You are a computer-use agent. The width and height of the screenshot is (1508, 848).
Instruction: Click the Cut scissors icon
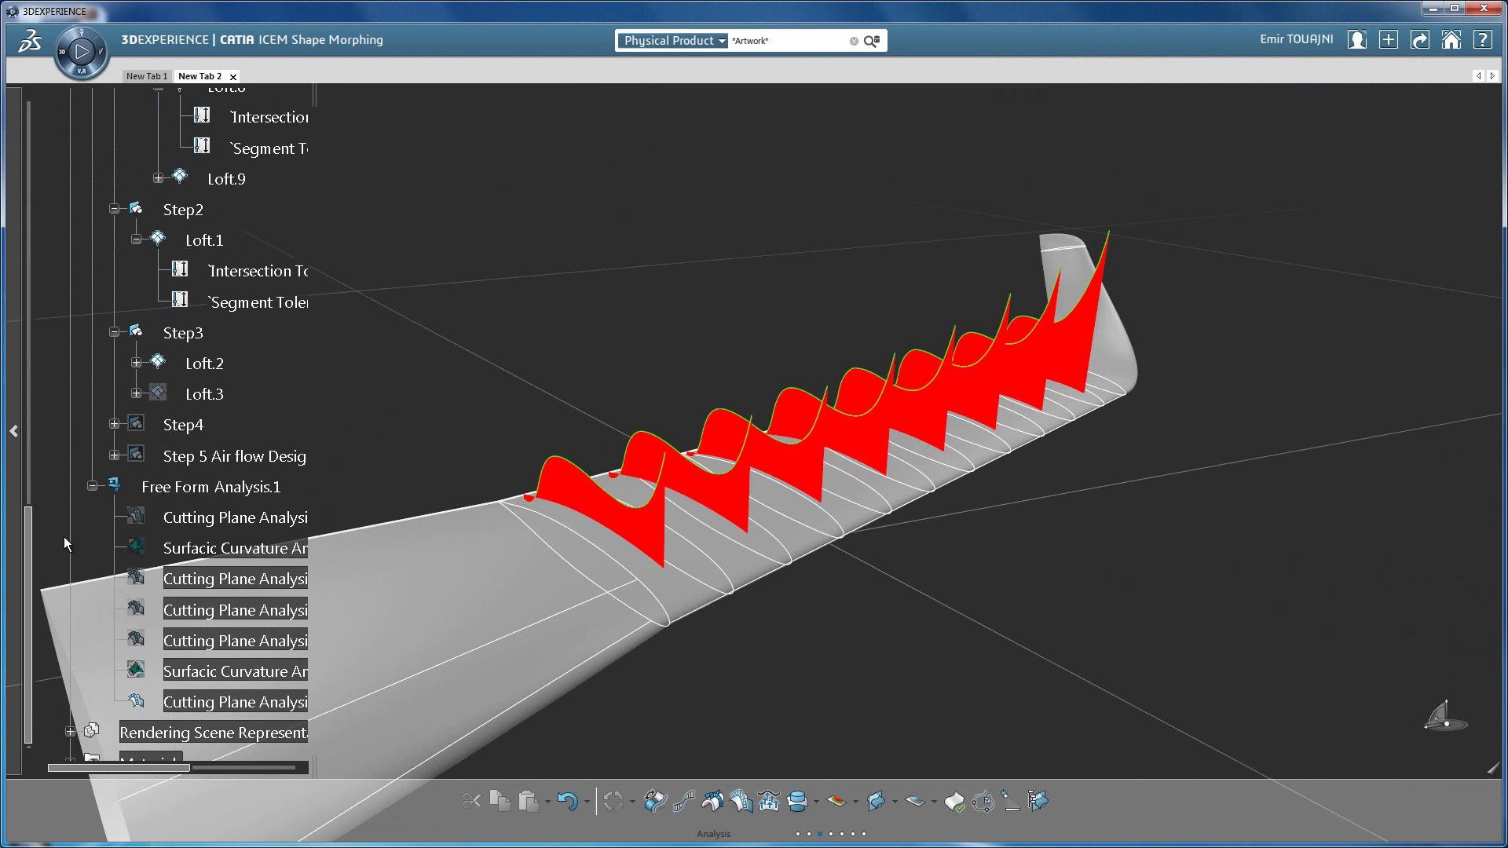tap(472, 801)
